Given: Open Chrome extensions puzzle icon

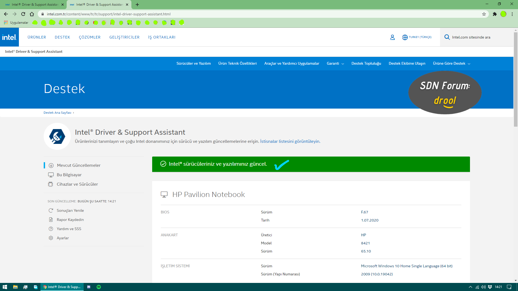Looking at the screenshot, I should 495,14.
